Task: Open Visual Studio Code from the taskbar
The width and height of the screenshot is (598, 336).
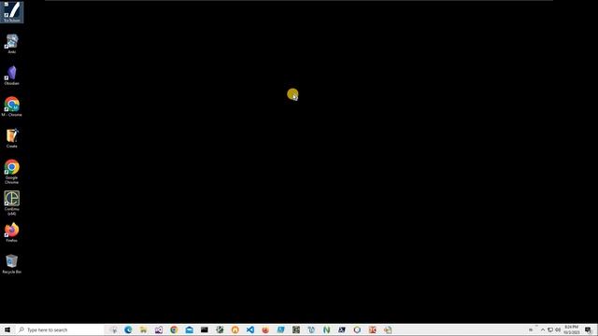Action: [250, 329]
